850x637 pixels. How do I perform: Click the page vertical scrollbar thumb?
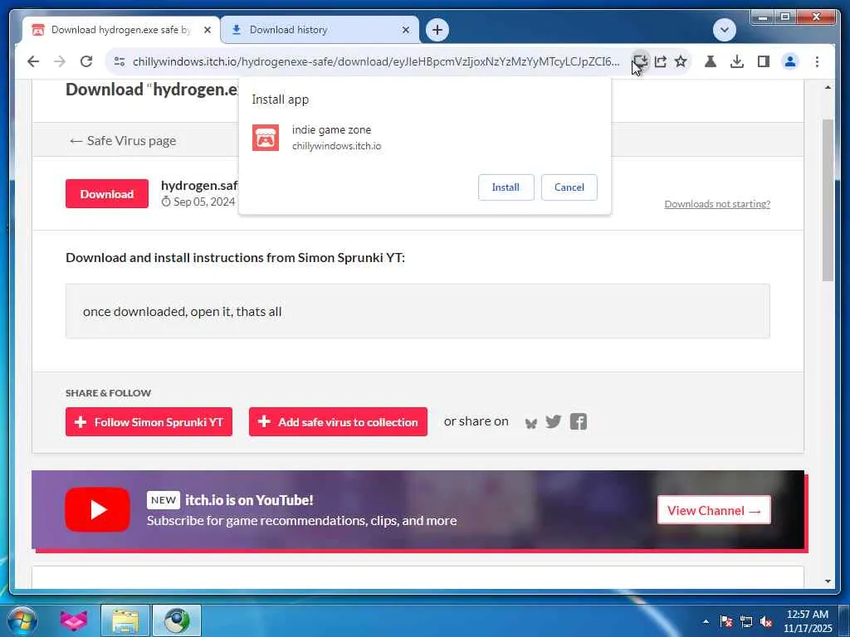(828, 200)
